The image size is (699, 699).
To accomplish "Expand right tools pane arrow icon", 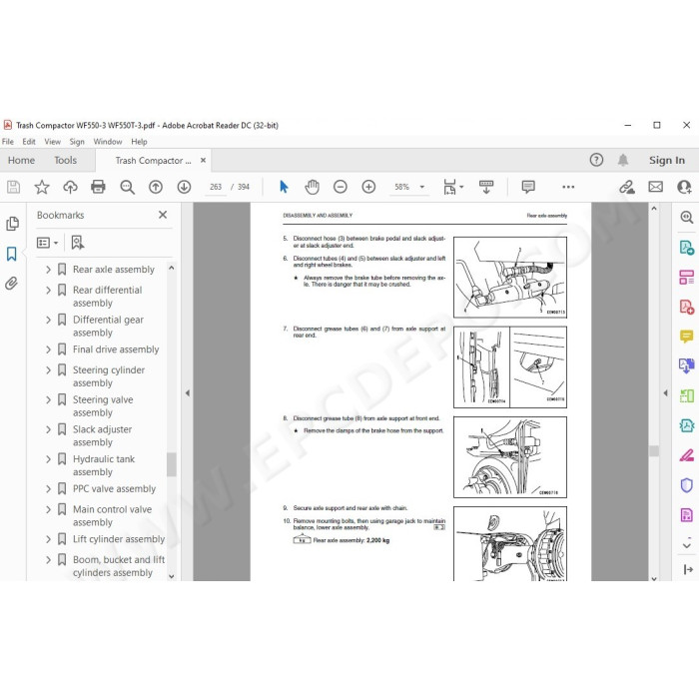I will pyautogui.click(x=688, y=569).
